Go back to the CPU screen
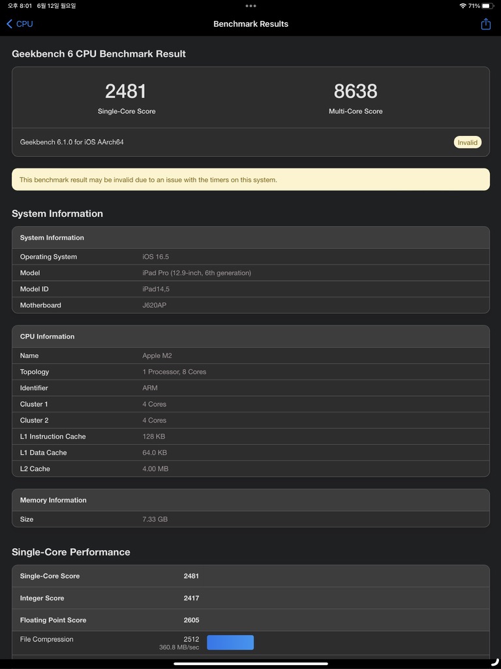 tap(20, 24)
